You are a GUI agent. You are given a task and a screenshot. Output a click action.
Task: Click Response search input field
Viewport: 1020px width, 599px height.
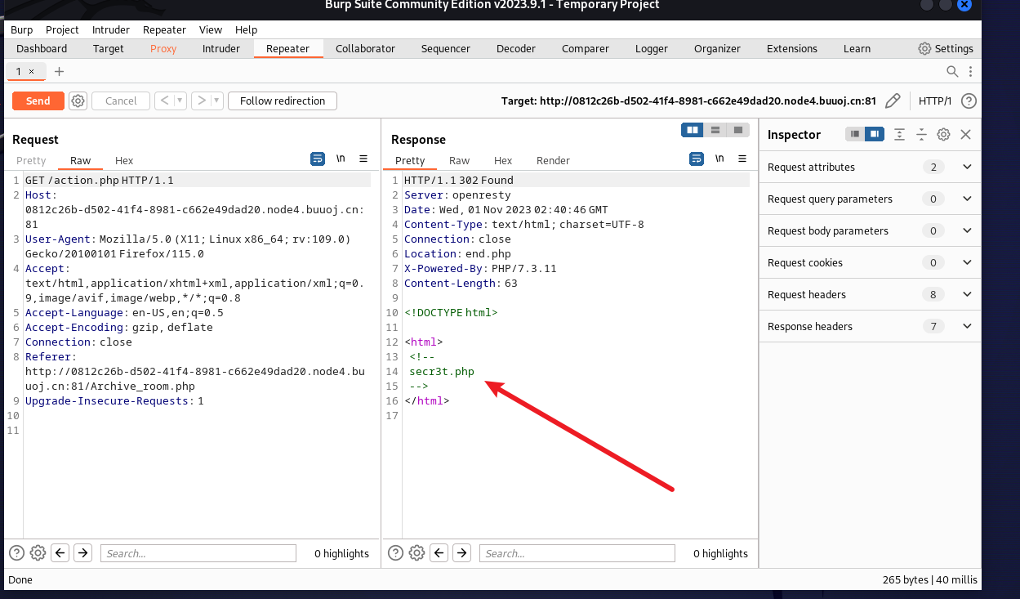[x=577, y=553]
